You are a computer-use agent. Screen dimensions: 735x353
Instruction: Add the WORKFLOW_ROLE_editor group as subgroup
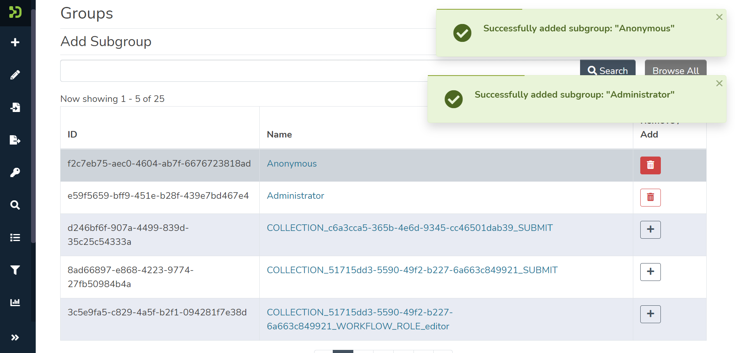(x=650, y=314)
